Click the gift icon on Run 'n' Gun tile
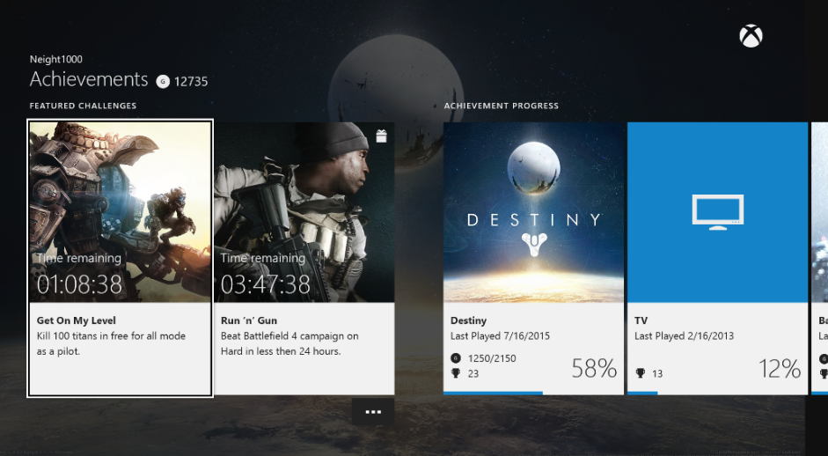 click(x=381, y=136)
